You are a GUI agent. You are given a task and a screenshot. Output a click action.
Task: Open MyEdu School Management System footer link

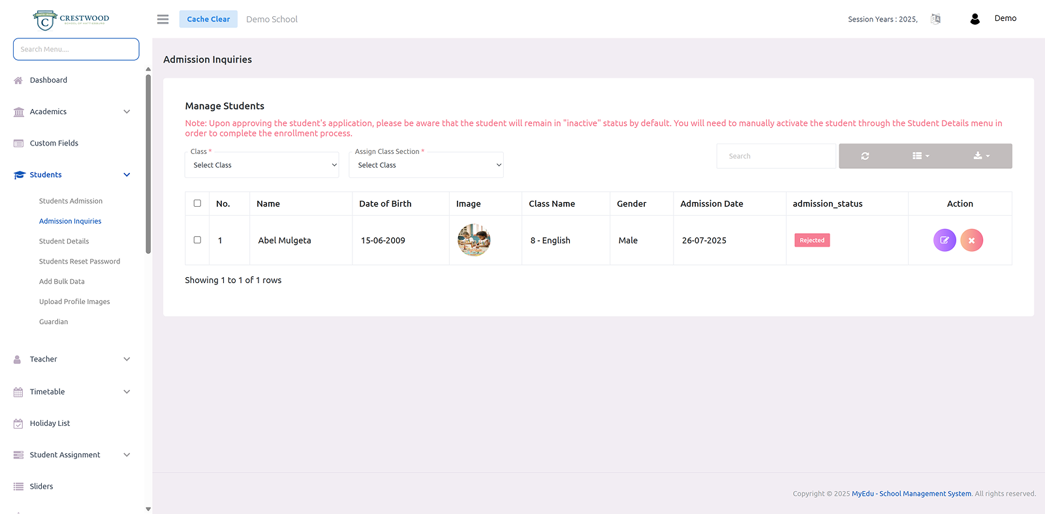click(x=911, y=494)
